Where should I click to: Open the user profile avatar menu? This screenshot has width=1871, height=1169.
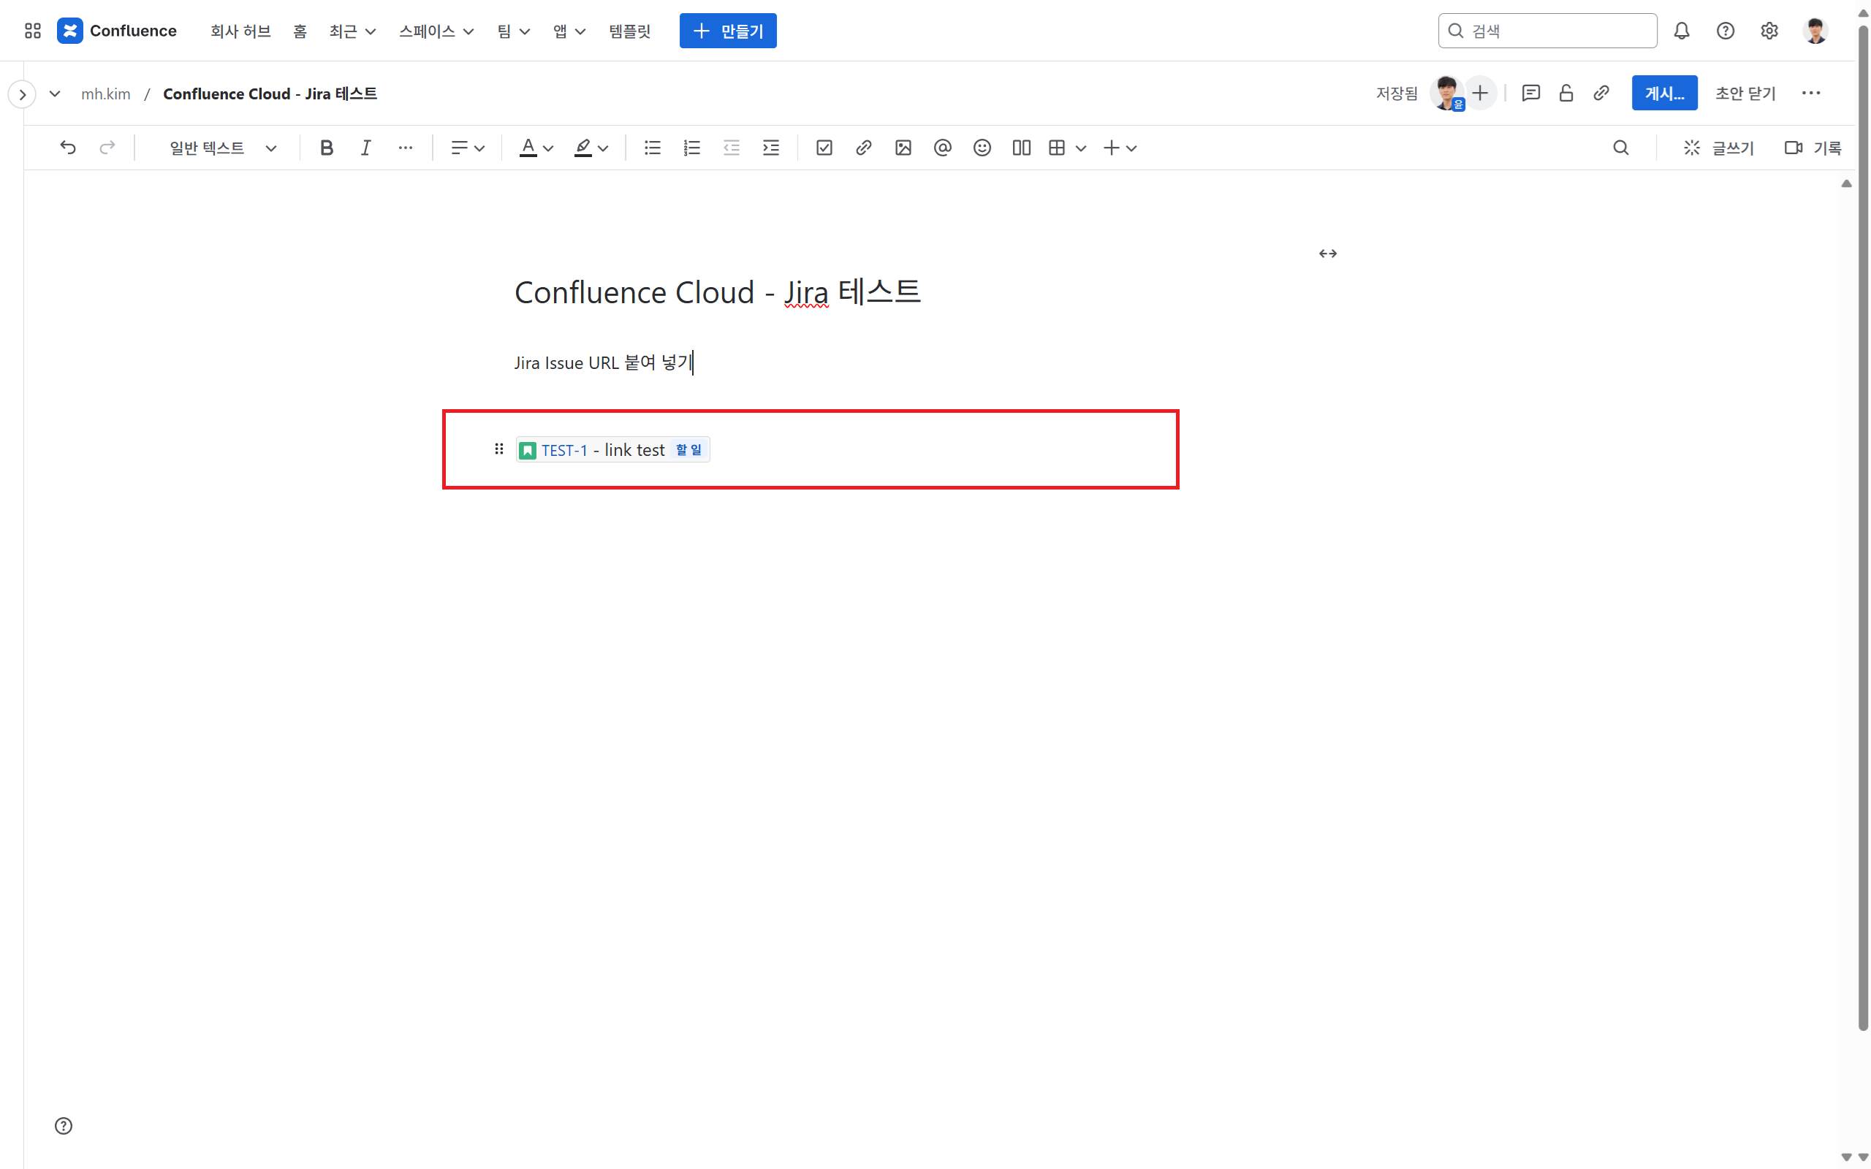[1815, 31]
